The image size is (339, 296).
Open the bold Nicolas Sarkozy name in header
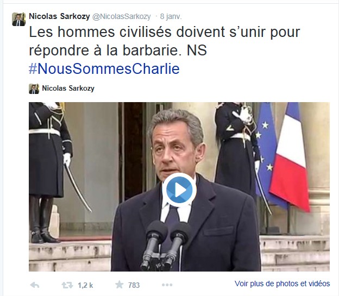click(x=59, y=16)
